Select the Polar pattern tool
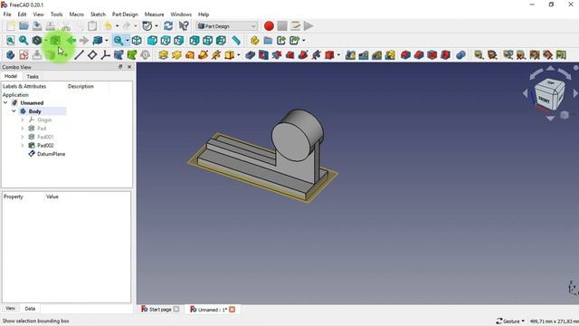Viewport: 579px width, 326px height. coord(376,55)
